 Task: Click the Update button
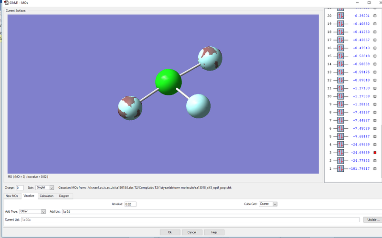tap(372, 219)
